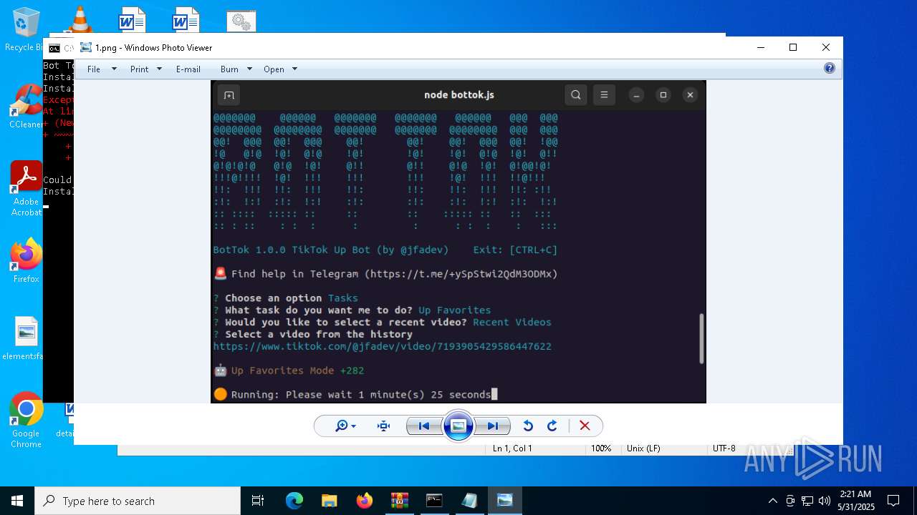
Task: Open VLC media player desktop icon
Action: [79, 19]
